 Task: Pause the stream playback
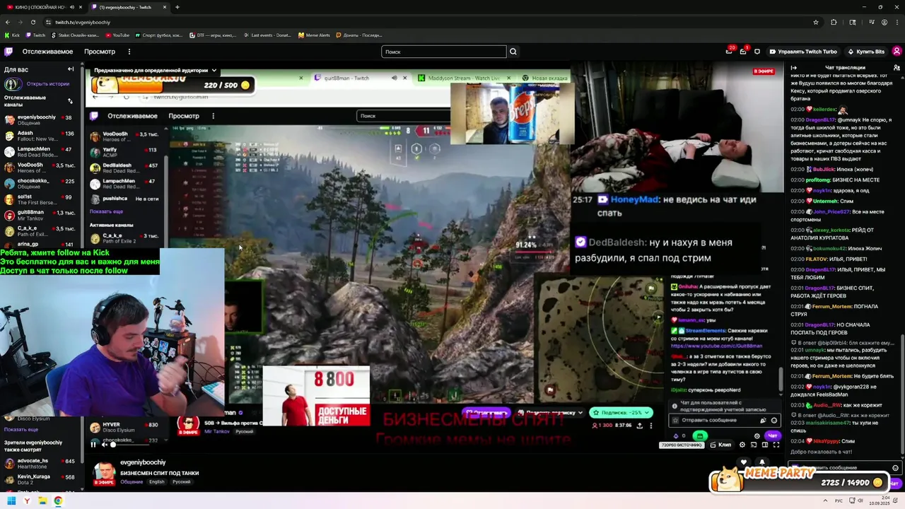(93, 445)
